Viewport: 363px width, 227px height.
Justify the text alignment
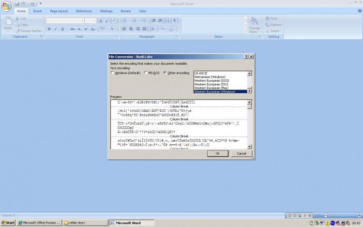tap(144, 29)
